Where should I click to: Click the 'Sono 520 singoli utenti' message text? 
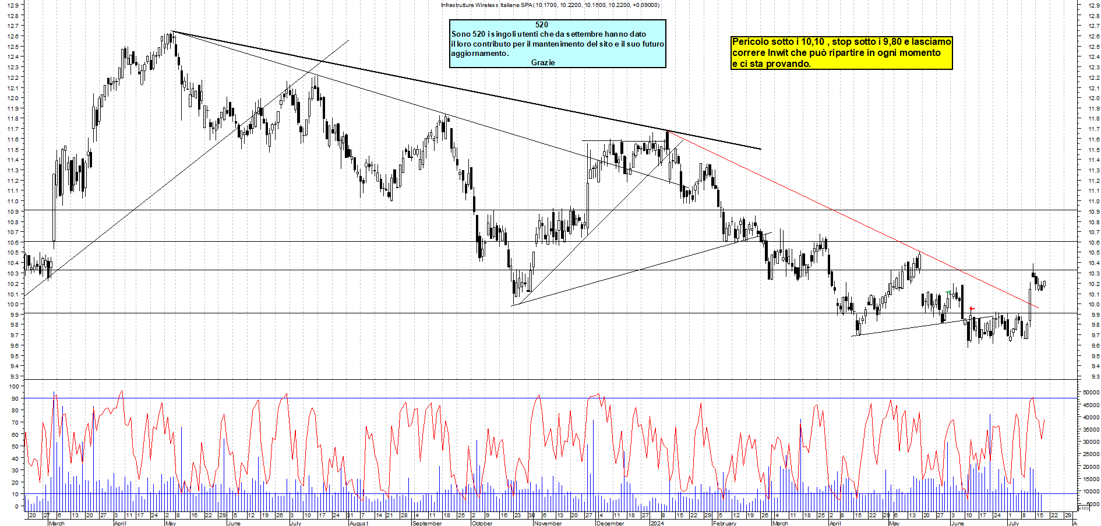click(x=557, y=44)
